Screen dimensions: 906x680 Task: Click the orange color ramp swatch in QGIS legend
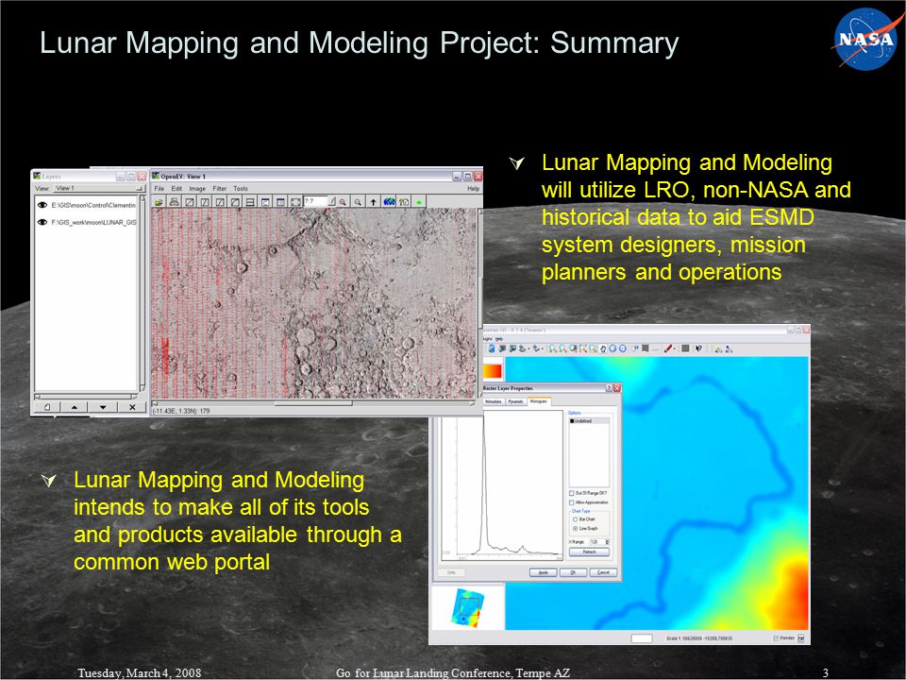493,370
